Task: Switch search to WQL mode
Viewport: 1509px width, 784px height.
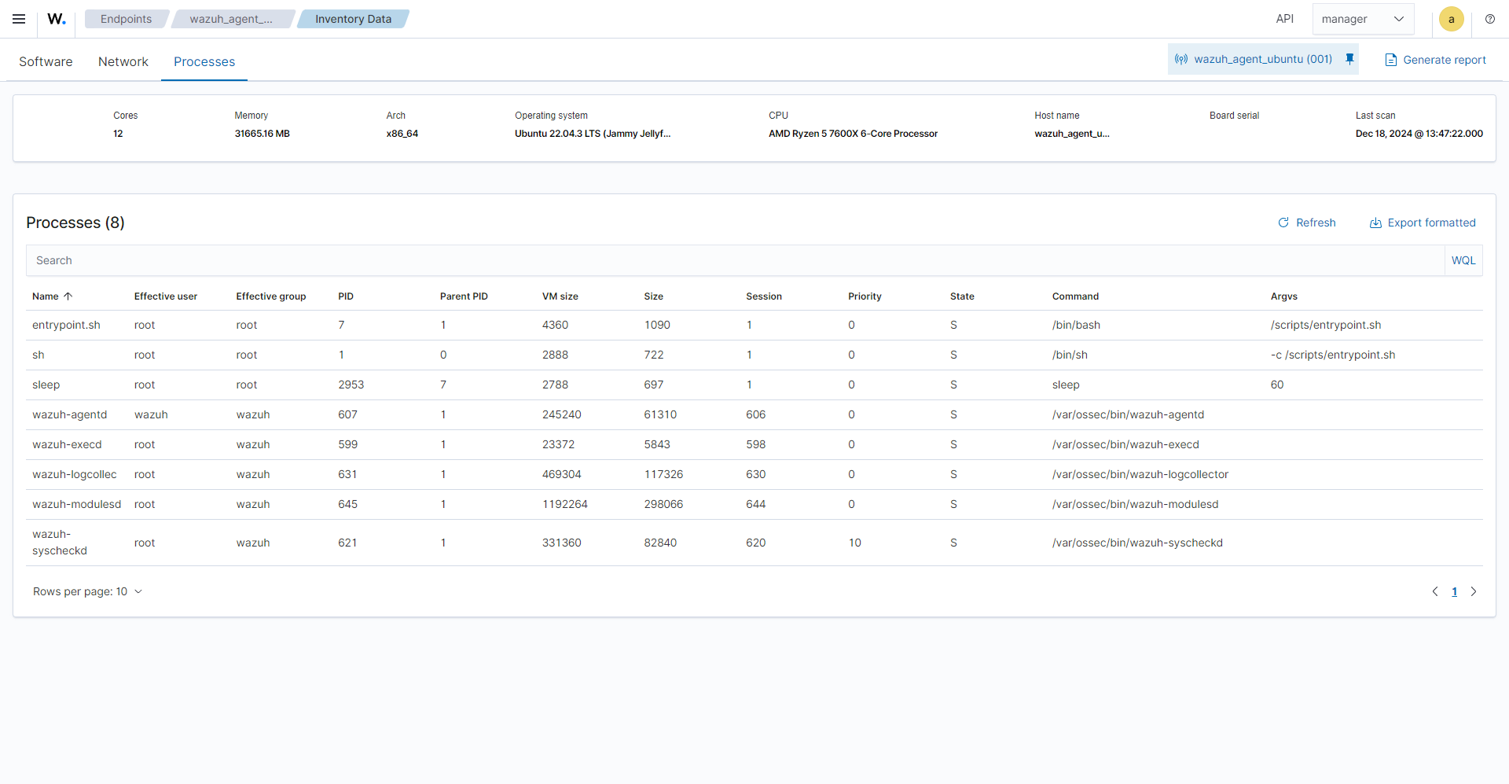Action: coord(1463,260)
